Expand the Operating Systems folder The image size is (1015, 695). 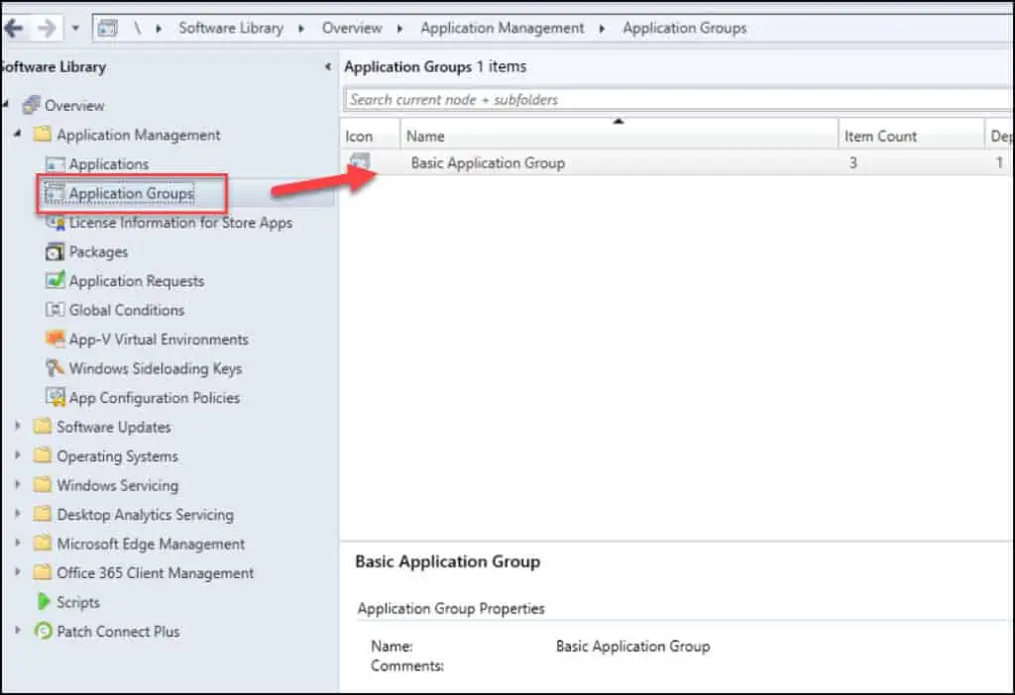(x=18, y=454)
